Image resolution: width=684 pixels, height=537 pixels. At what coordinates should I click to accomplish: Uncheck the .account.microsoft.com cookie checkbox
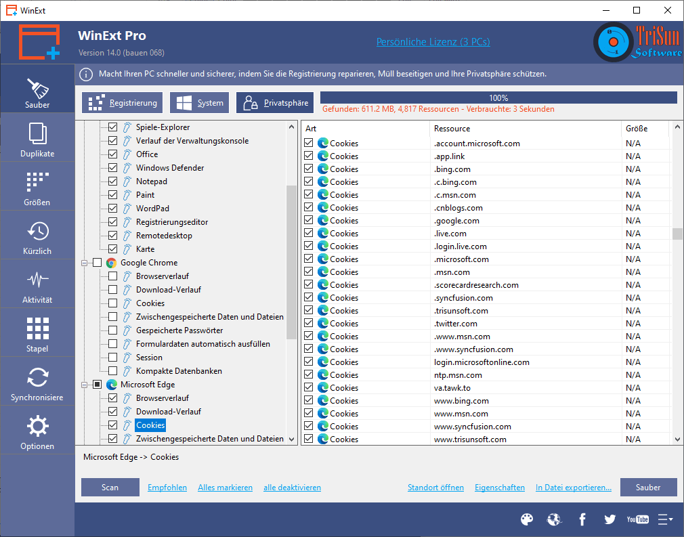point(308,143)
